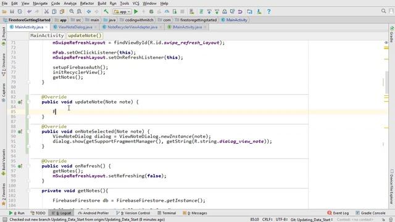Click the firestoregettingstarted breadcrumb folder
The image size is (395, 222).
point(196,20)
